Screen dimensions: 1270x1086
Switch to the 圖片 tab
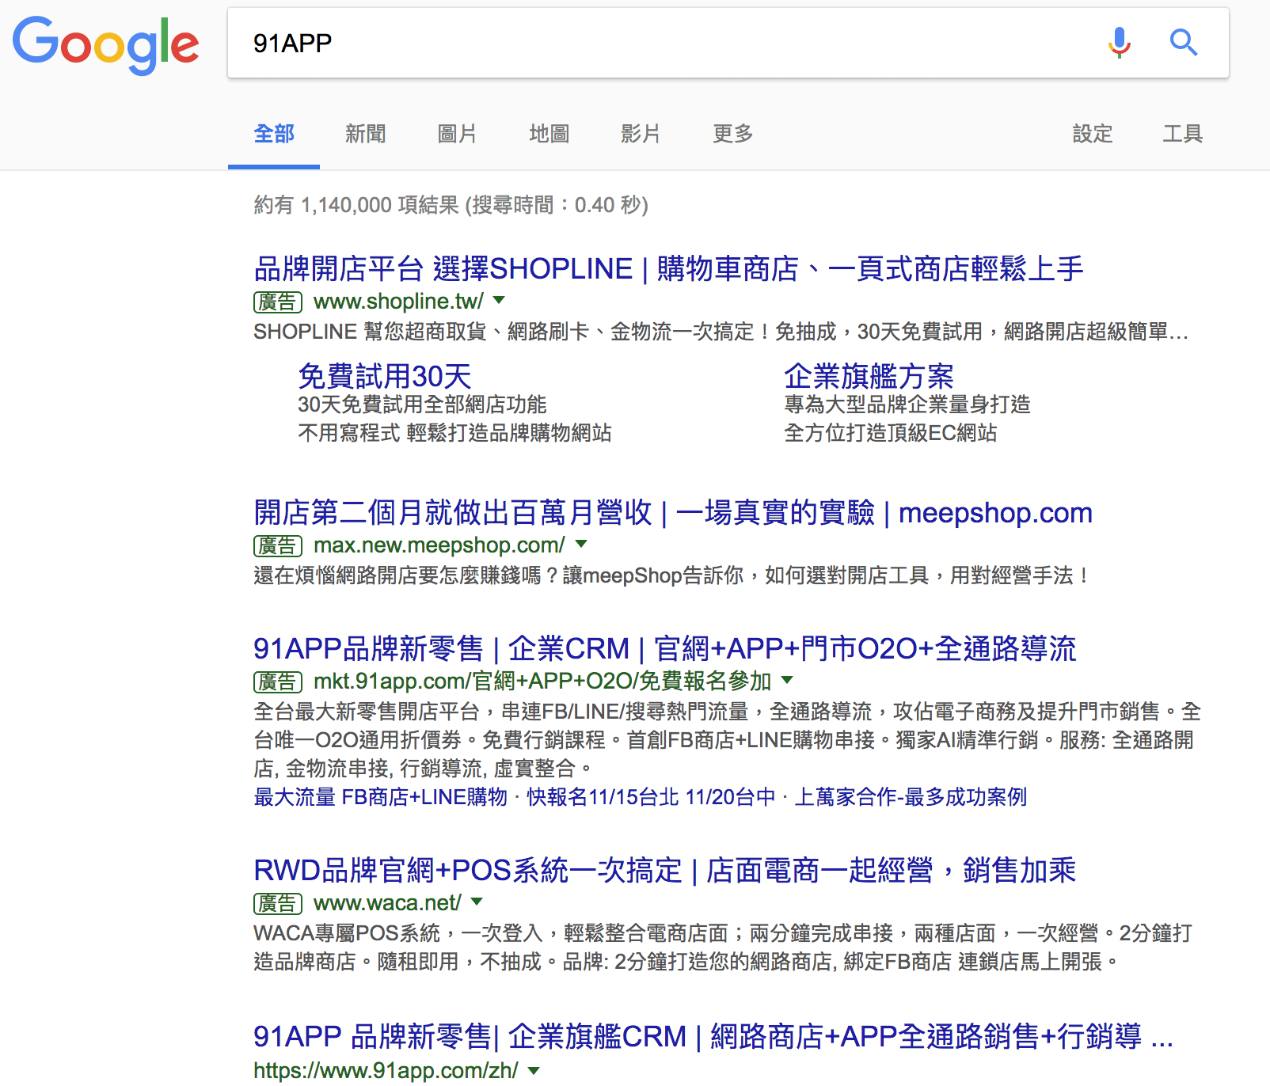458,134
